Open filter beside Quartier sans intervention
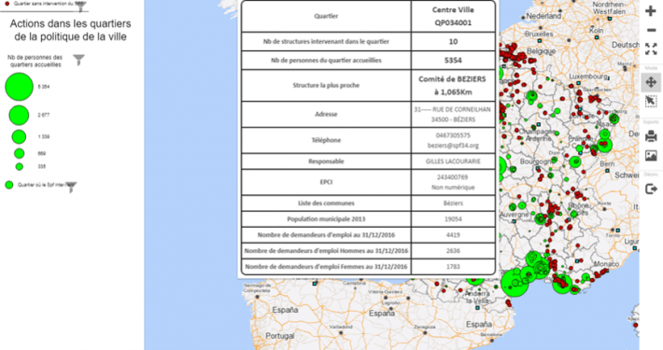This screenshot has height=350, width=663. pyautogui.click(x=80, y=6)
